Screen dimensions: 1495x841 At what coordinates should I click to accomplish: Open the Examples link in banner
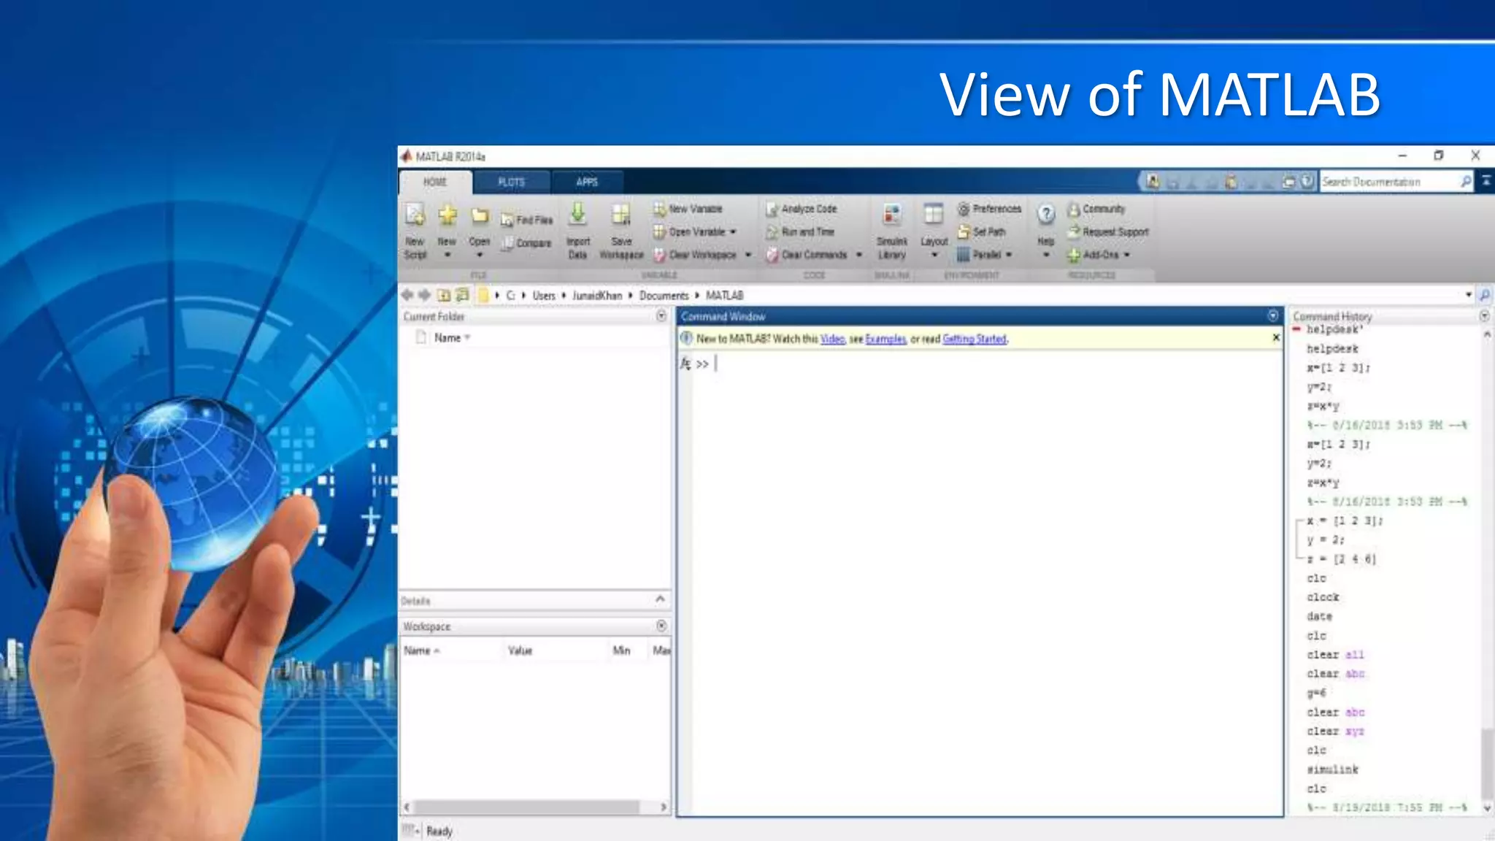coord(885,339)
